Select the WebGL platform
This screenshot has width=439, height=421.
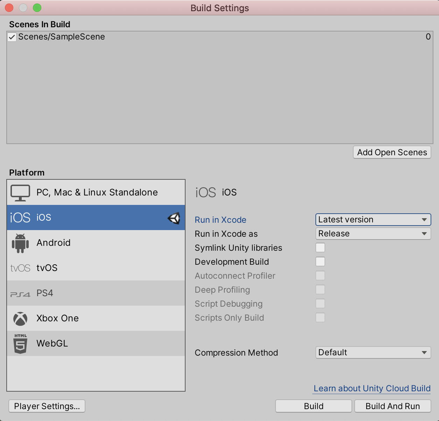[x=96, y=343]
